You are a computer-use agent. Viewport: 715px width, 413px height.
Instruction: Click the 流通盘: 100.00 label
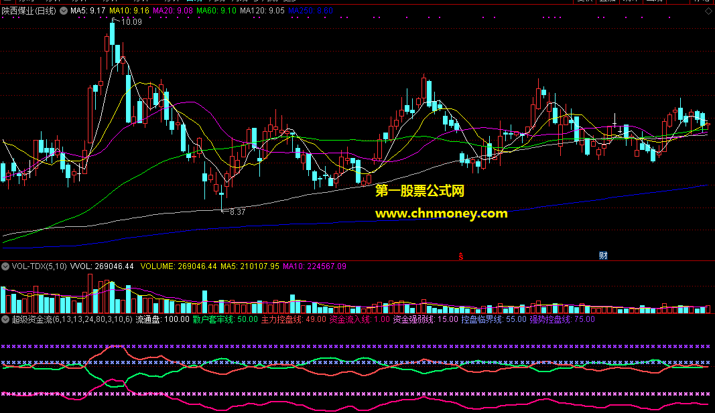point(162,320)
